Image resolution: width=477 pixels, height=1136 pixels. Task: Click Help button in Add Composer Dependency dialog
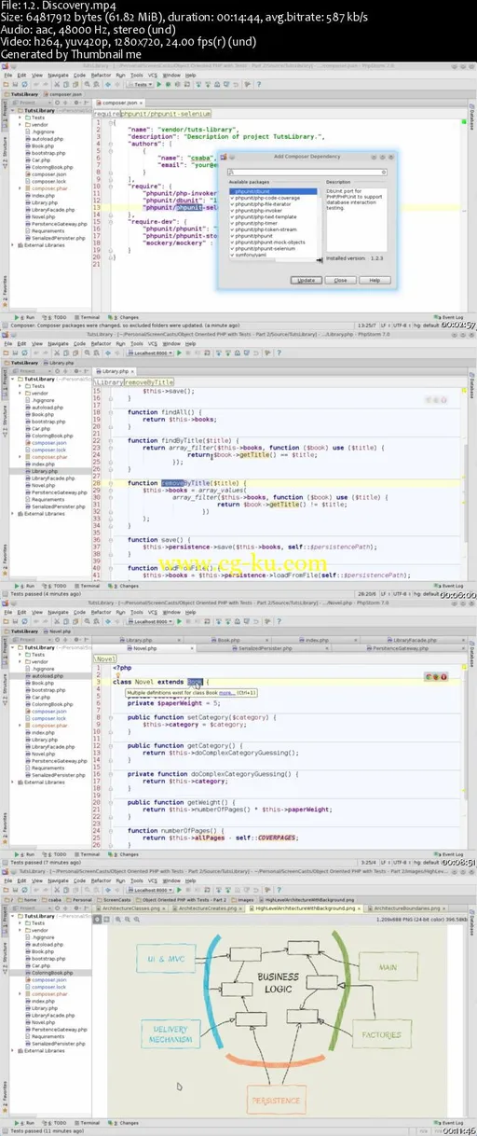(x=375, y=280)
